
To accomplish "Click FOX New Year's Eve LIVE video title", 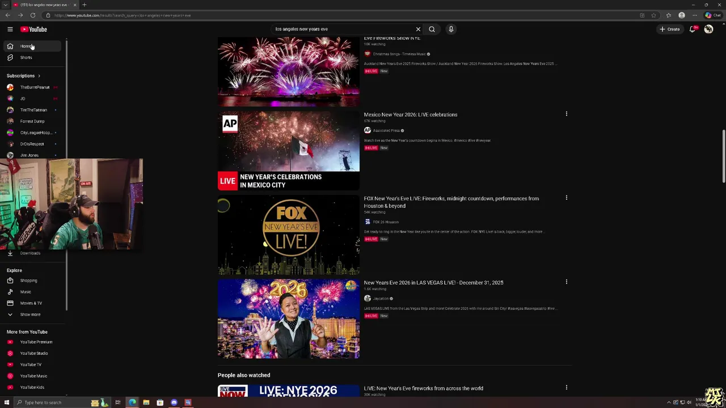I will [x=451, y=202].
